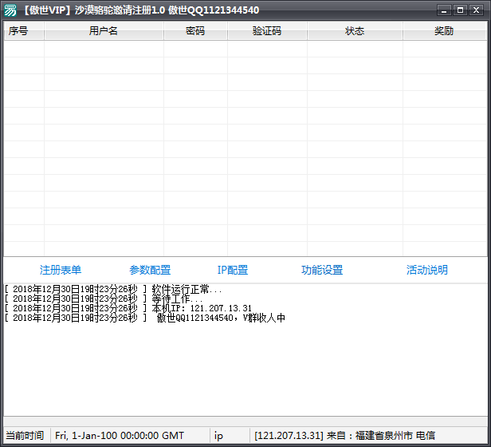Sort by the 序号 column header

click(x=23, y=31)
